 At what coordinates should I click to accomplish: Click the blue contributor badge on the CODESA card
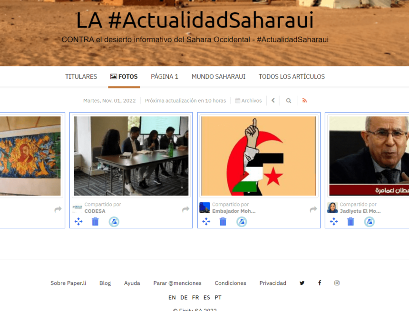114,221
